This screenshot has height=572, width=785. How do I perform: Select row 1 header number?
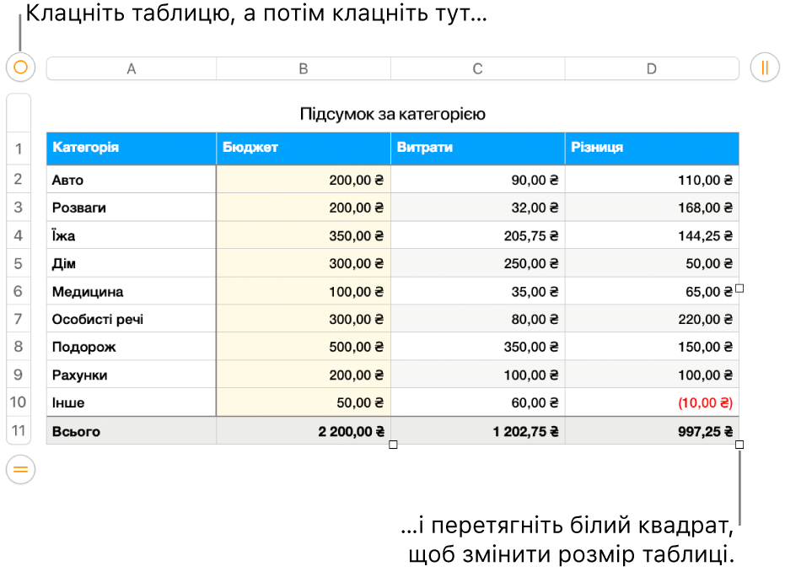pyautogui.click(x=19, y=148)
